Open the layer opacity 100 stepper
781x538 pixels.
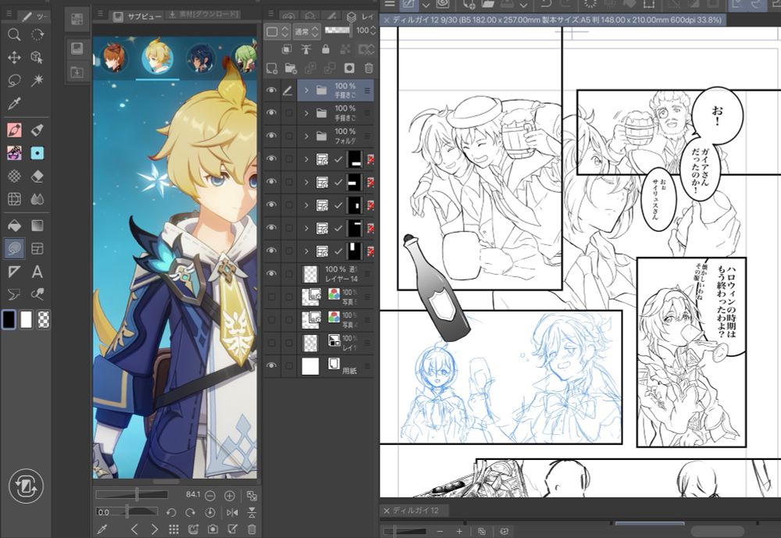pos(373,30)
